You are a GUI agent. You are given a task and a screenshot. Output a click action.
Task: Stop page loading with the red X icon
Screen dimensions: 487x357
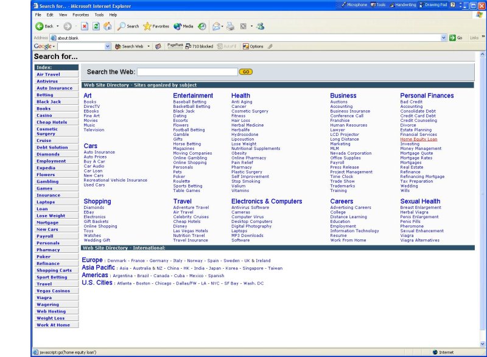pos(85,26)
